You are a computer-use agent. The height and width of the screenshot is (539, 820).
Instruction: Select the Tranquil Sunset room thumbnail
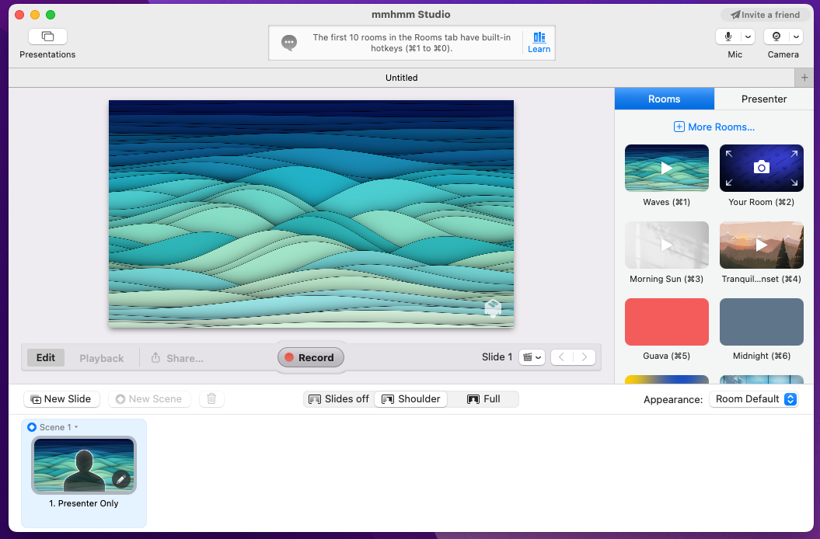761,245
